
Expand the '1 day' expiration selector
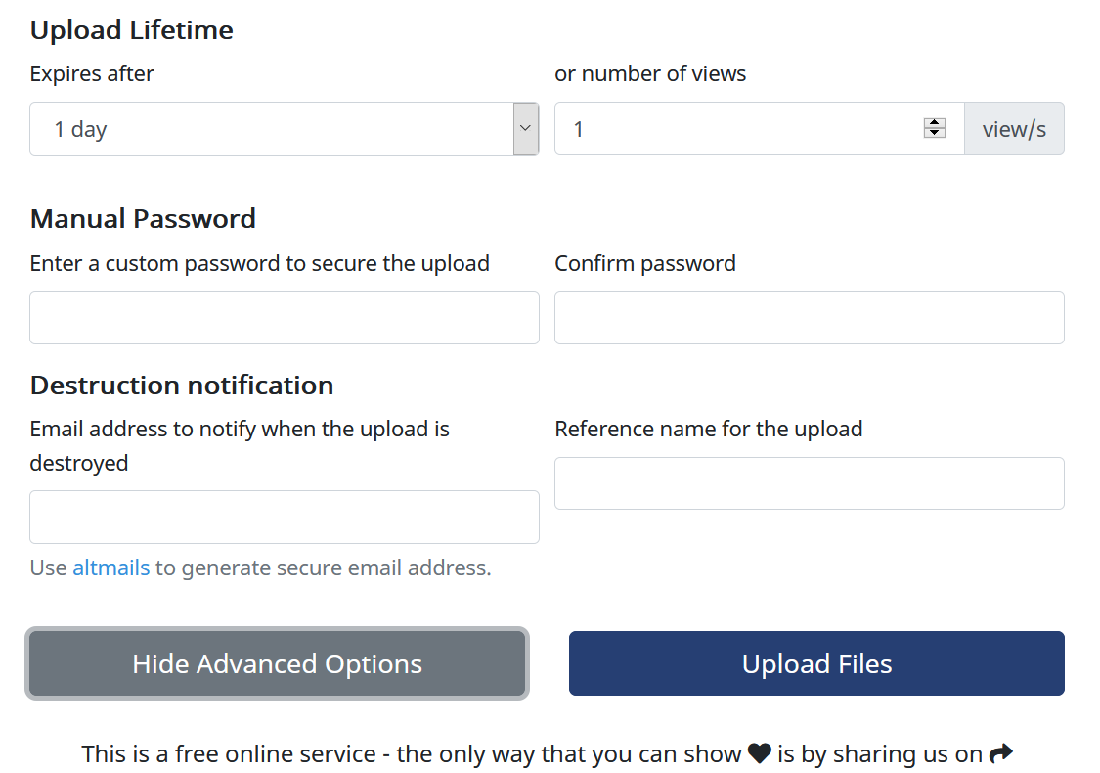click(x=284, y=128)
